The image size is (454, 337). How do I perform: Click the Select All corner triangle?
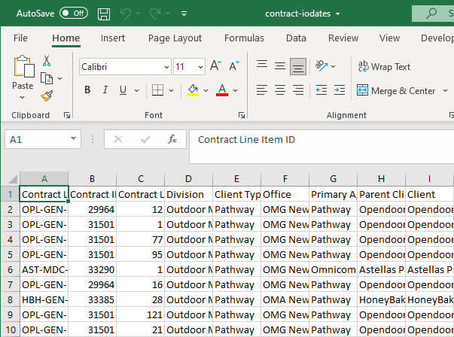click(11, 179)
